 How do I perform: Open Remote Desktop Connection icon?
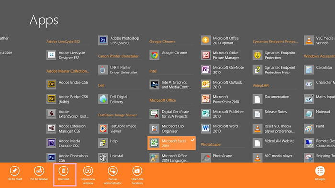[309, 143]
